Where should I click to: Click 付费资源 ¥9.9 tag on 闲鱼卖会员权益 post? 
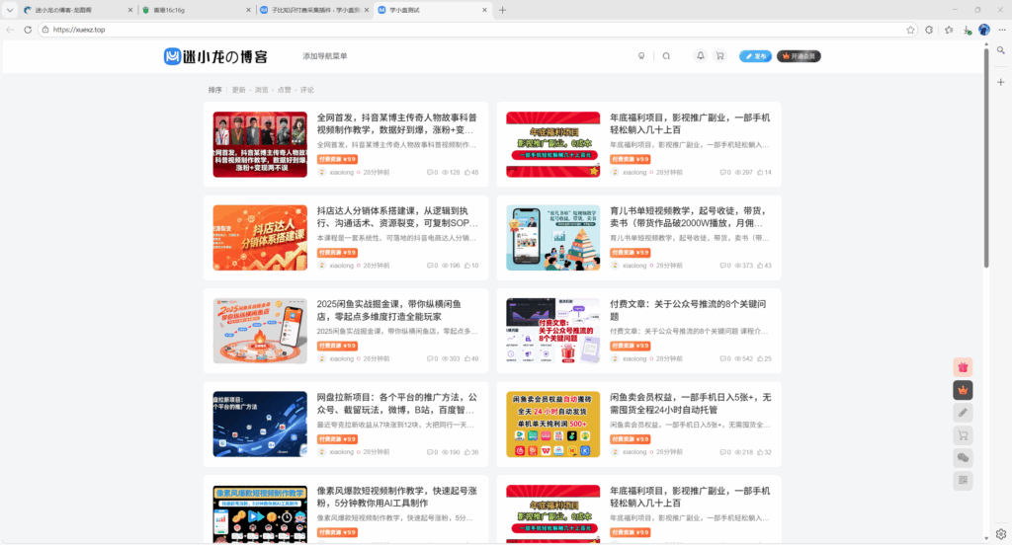point(630,439)
